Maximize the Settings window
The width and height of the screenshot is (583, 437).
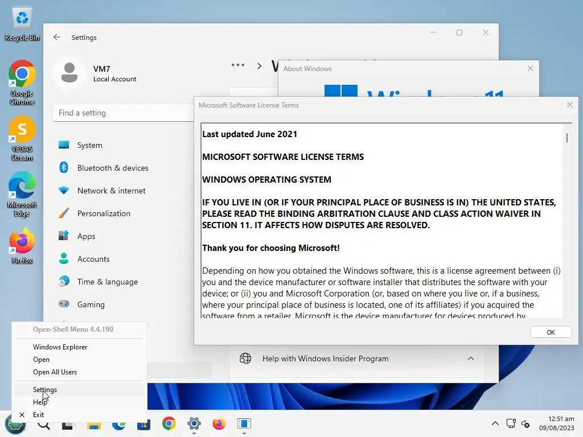459,32
